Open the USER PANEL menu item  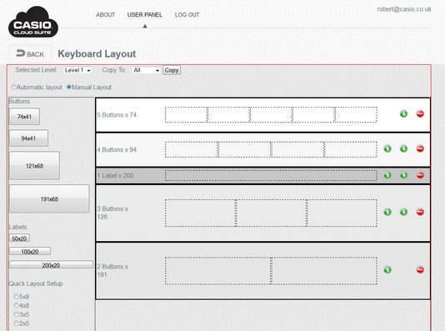click(x=145, y=15)
